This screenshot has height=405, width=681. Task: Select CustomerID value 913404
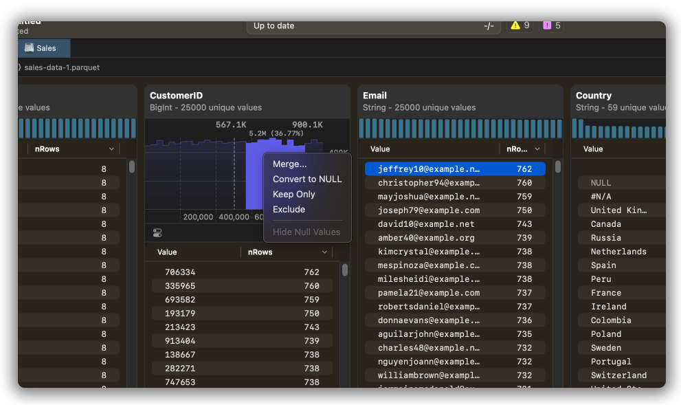click(x=242, y=341)
